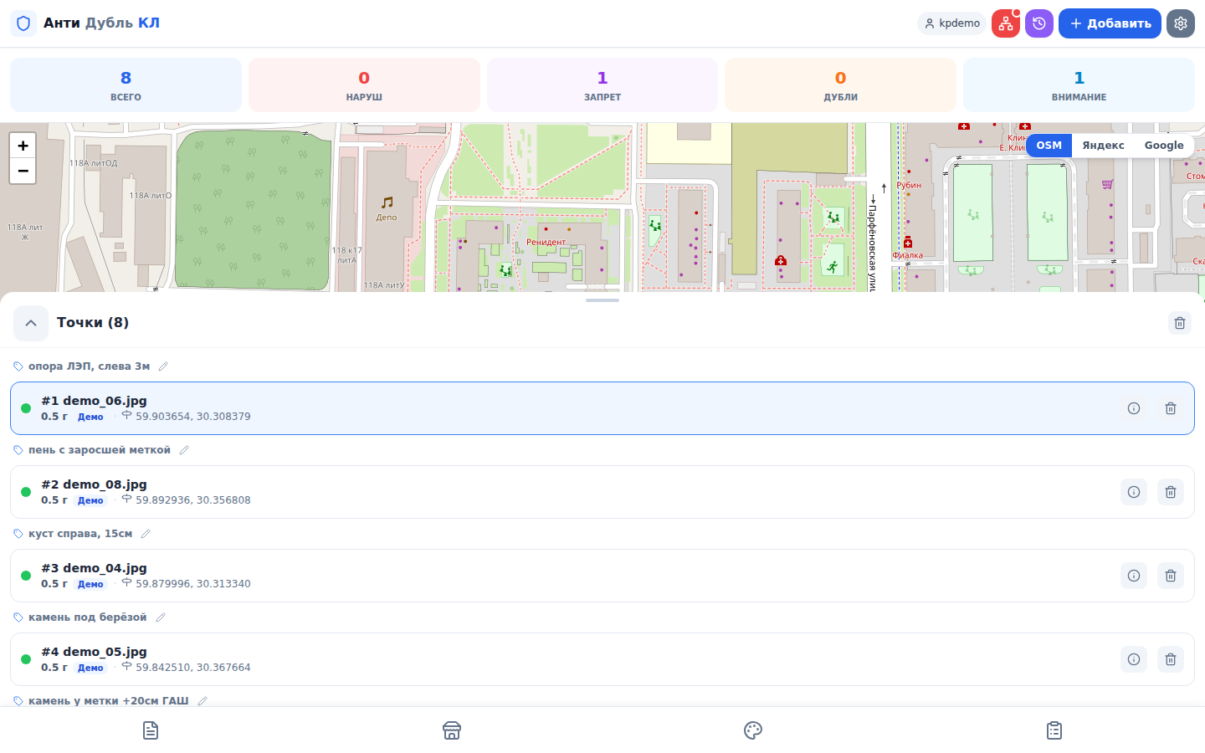Open settings with the gear icon
This screenshot has width=1205, height=753.
(x=1181, y=23)
